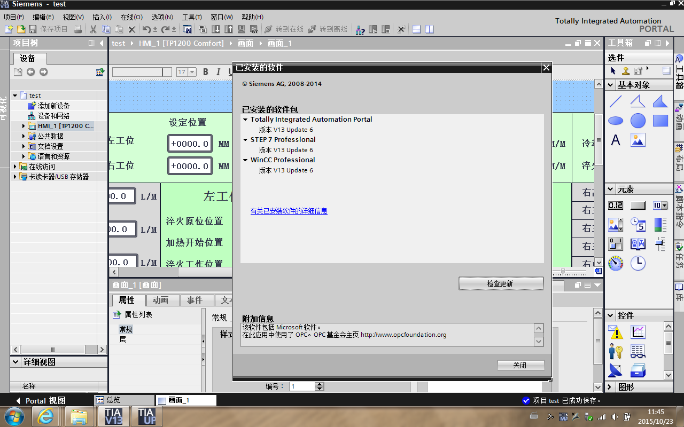Collapse the 元素 toolbox section
The width and height of the screenshot is (684, 427).
coord(611,189)
